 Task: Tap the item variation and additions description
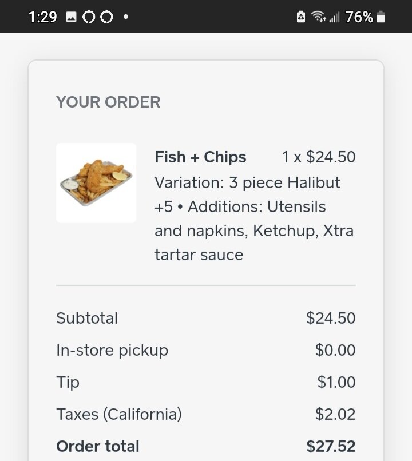[254, 218]
